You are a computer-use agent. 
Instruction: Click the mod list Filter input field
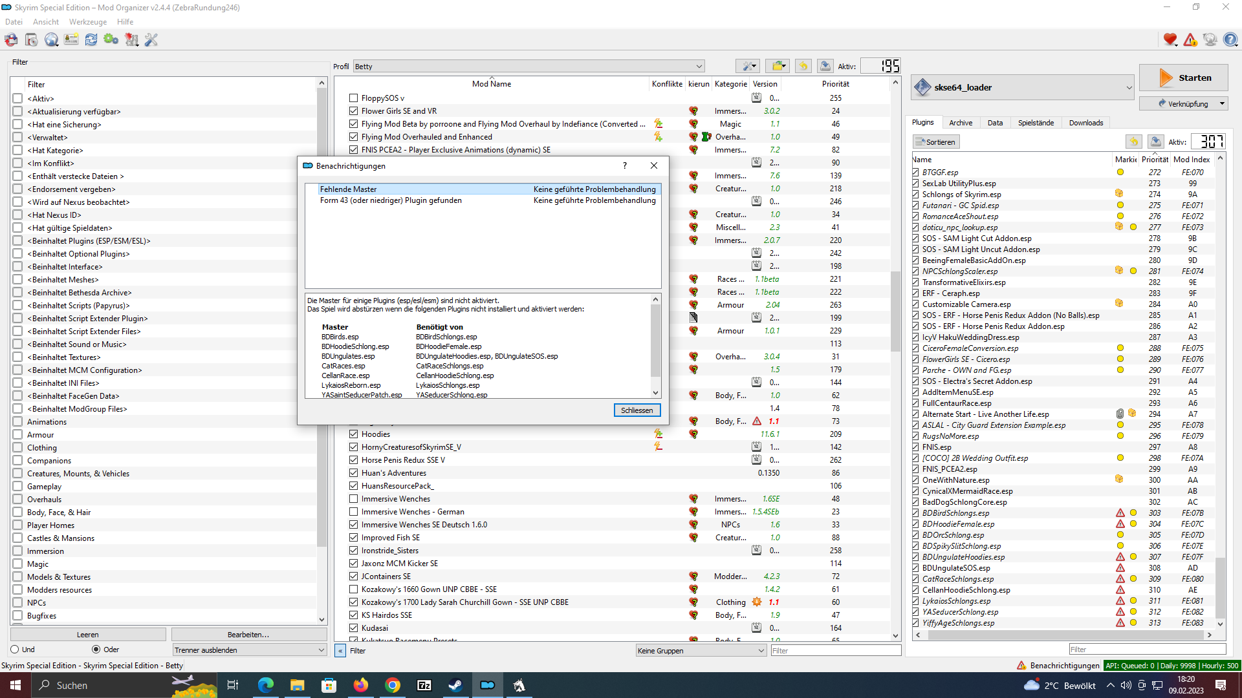click(x=836, y=651)
